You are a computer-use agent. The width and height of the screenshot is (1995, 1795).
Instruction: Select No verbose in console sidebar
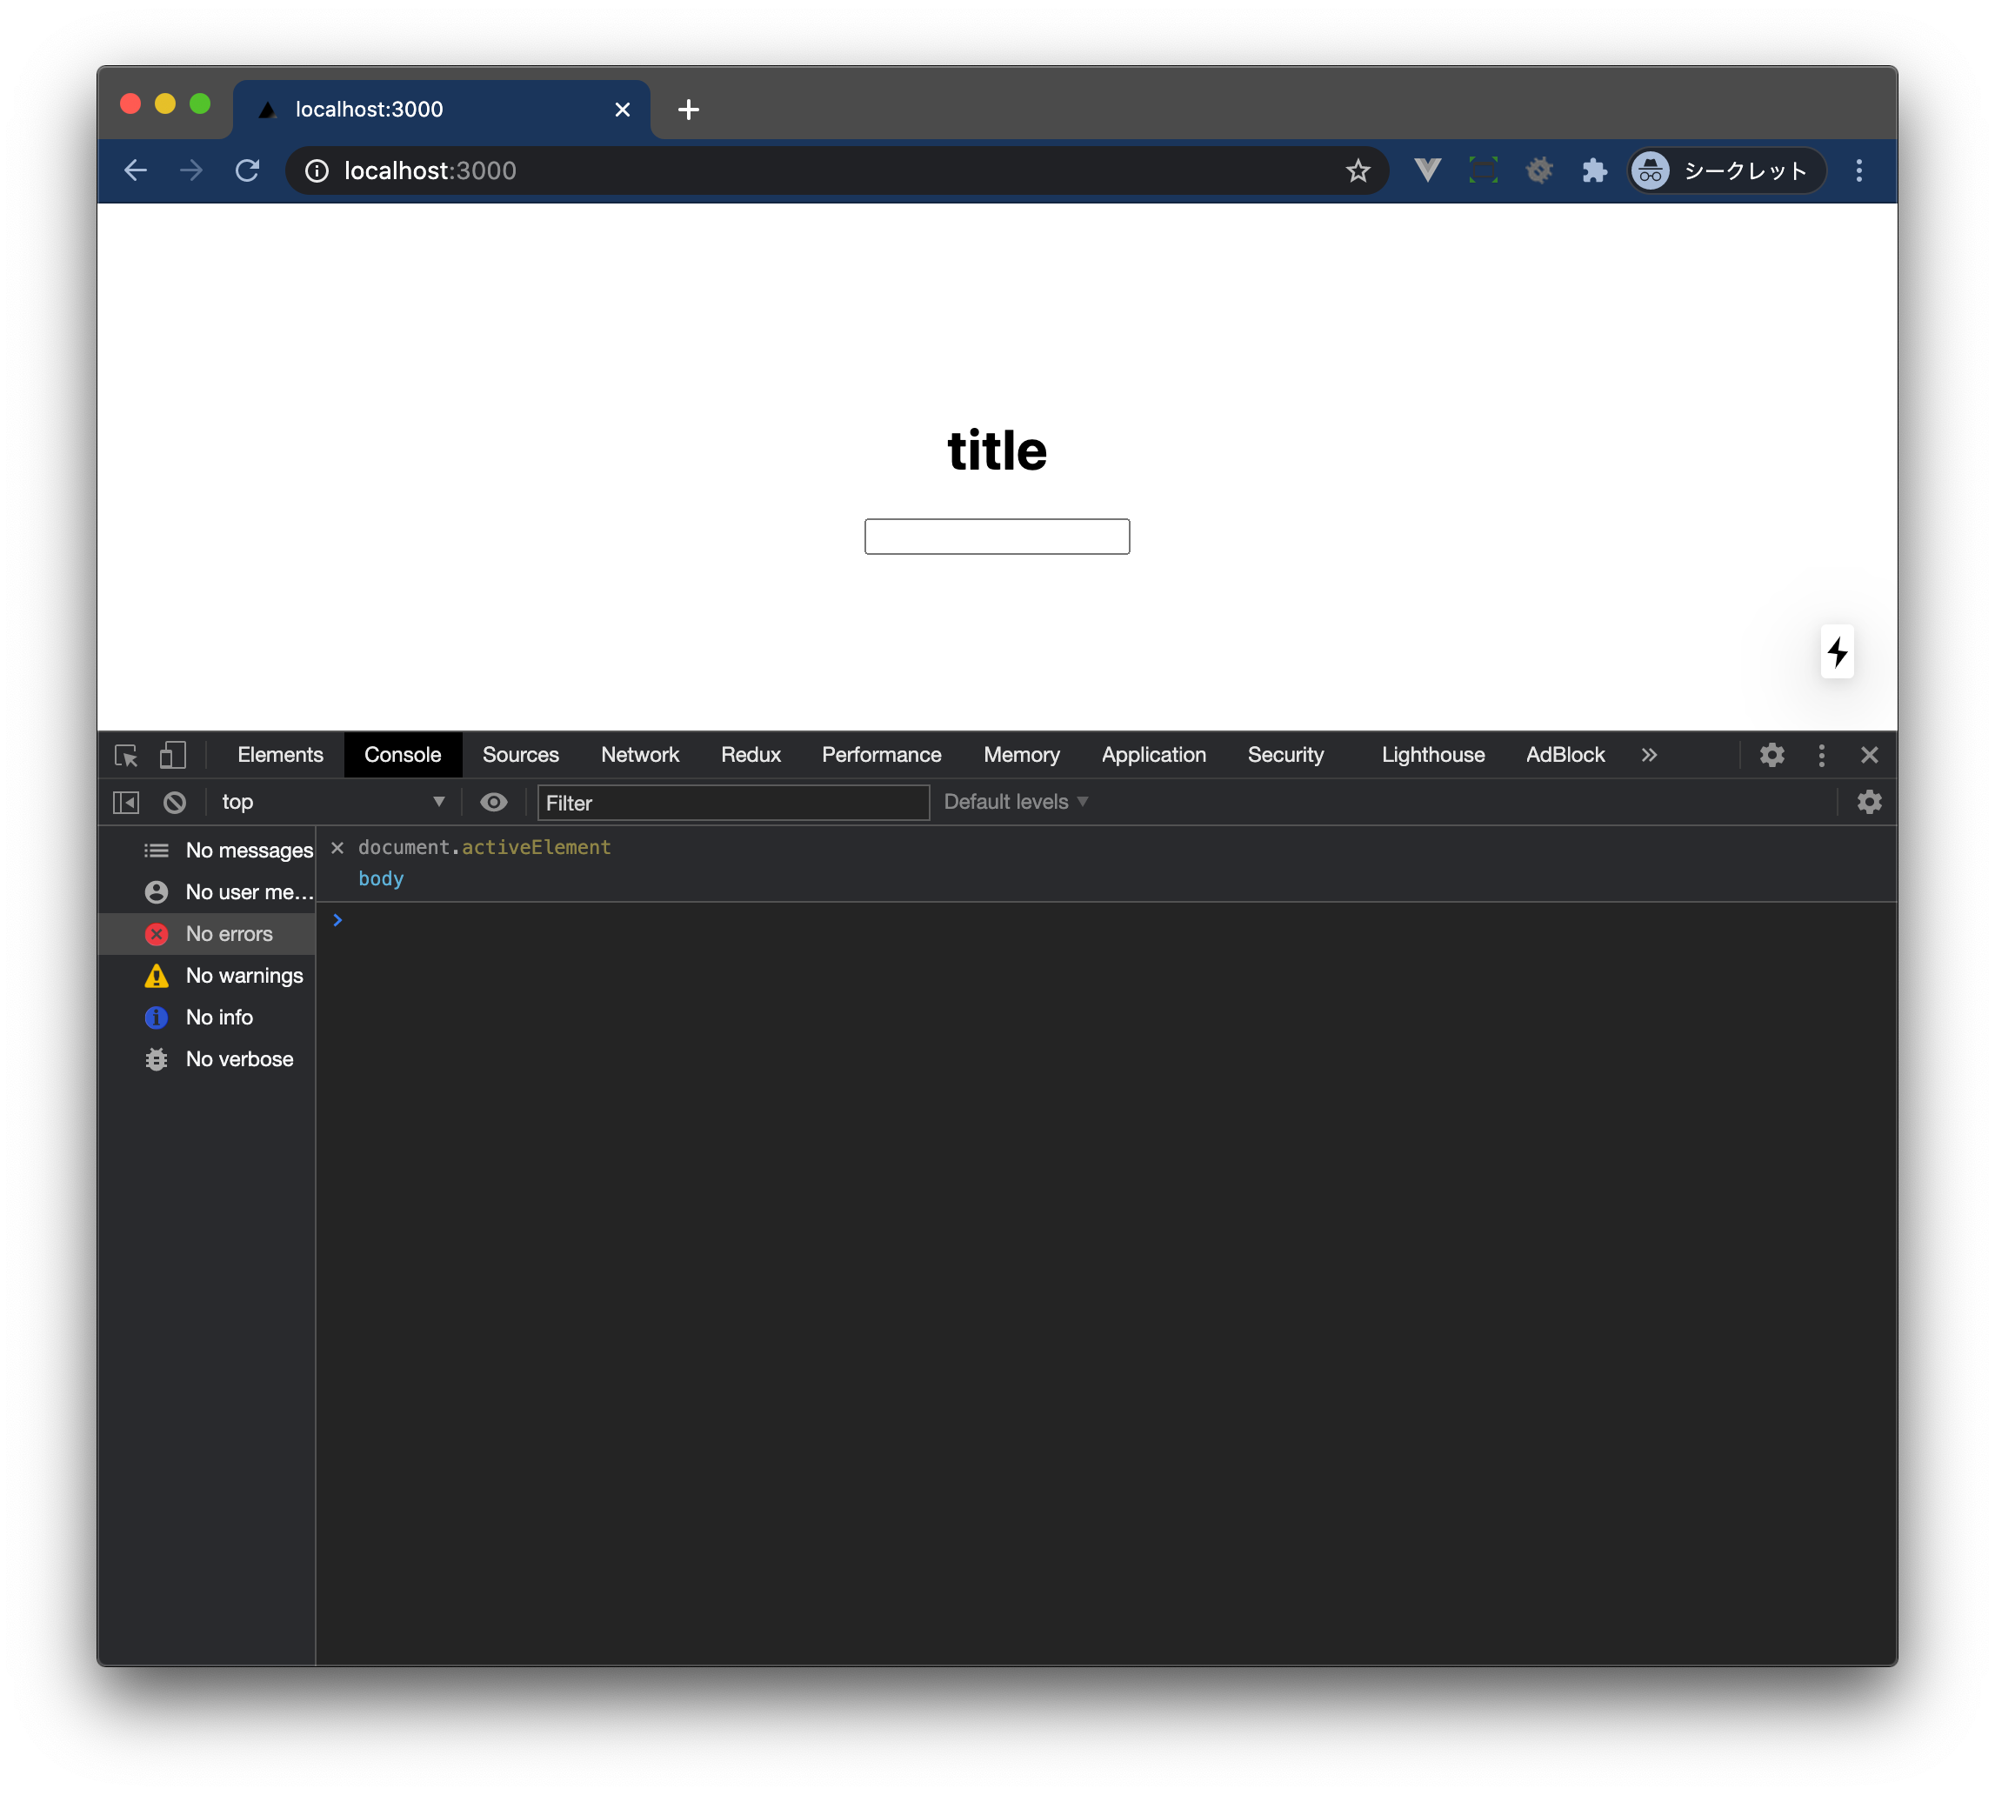[x=207, y=1059]
